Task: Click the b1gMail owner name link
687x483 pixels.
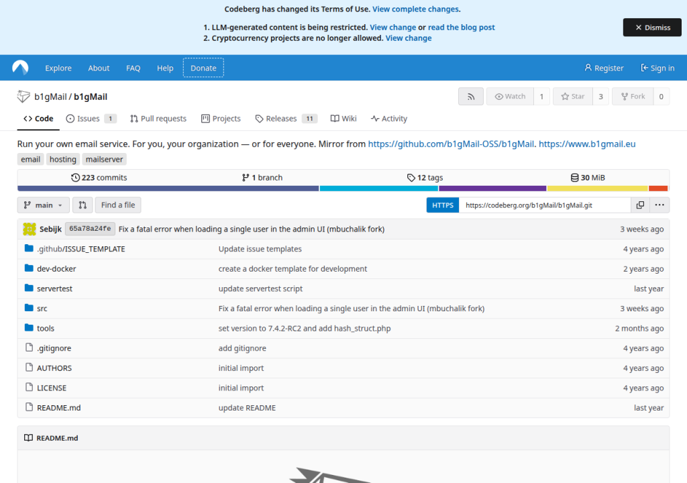Action: [x=50, y=97]
